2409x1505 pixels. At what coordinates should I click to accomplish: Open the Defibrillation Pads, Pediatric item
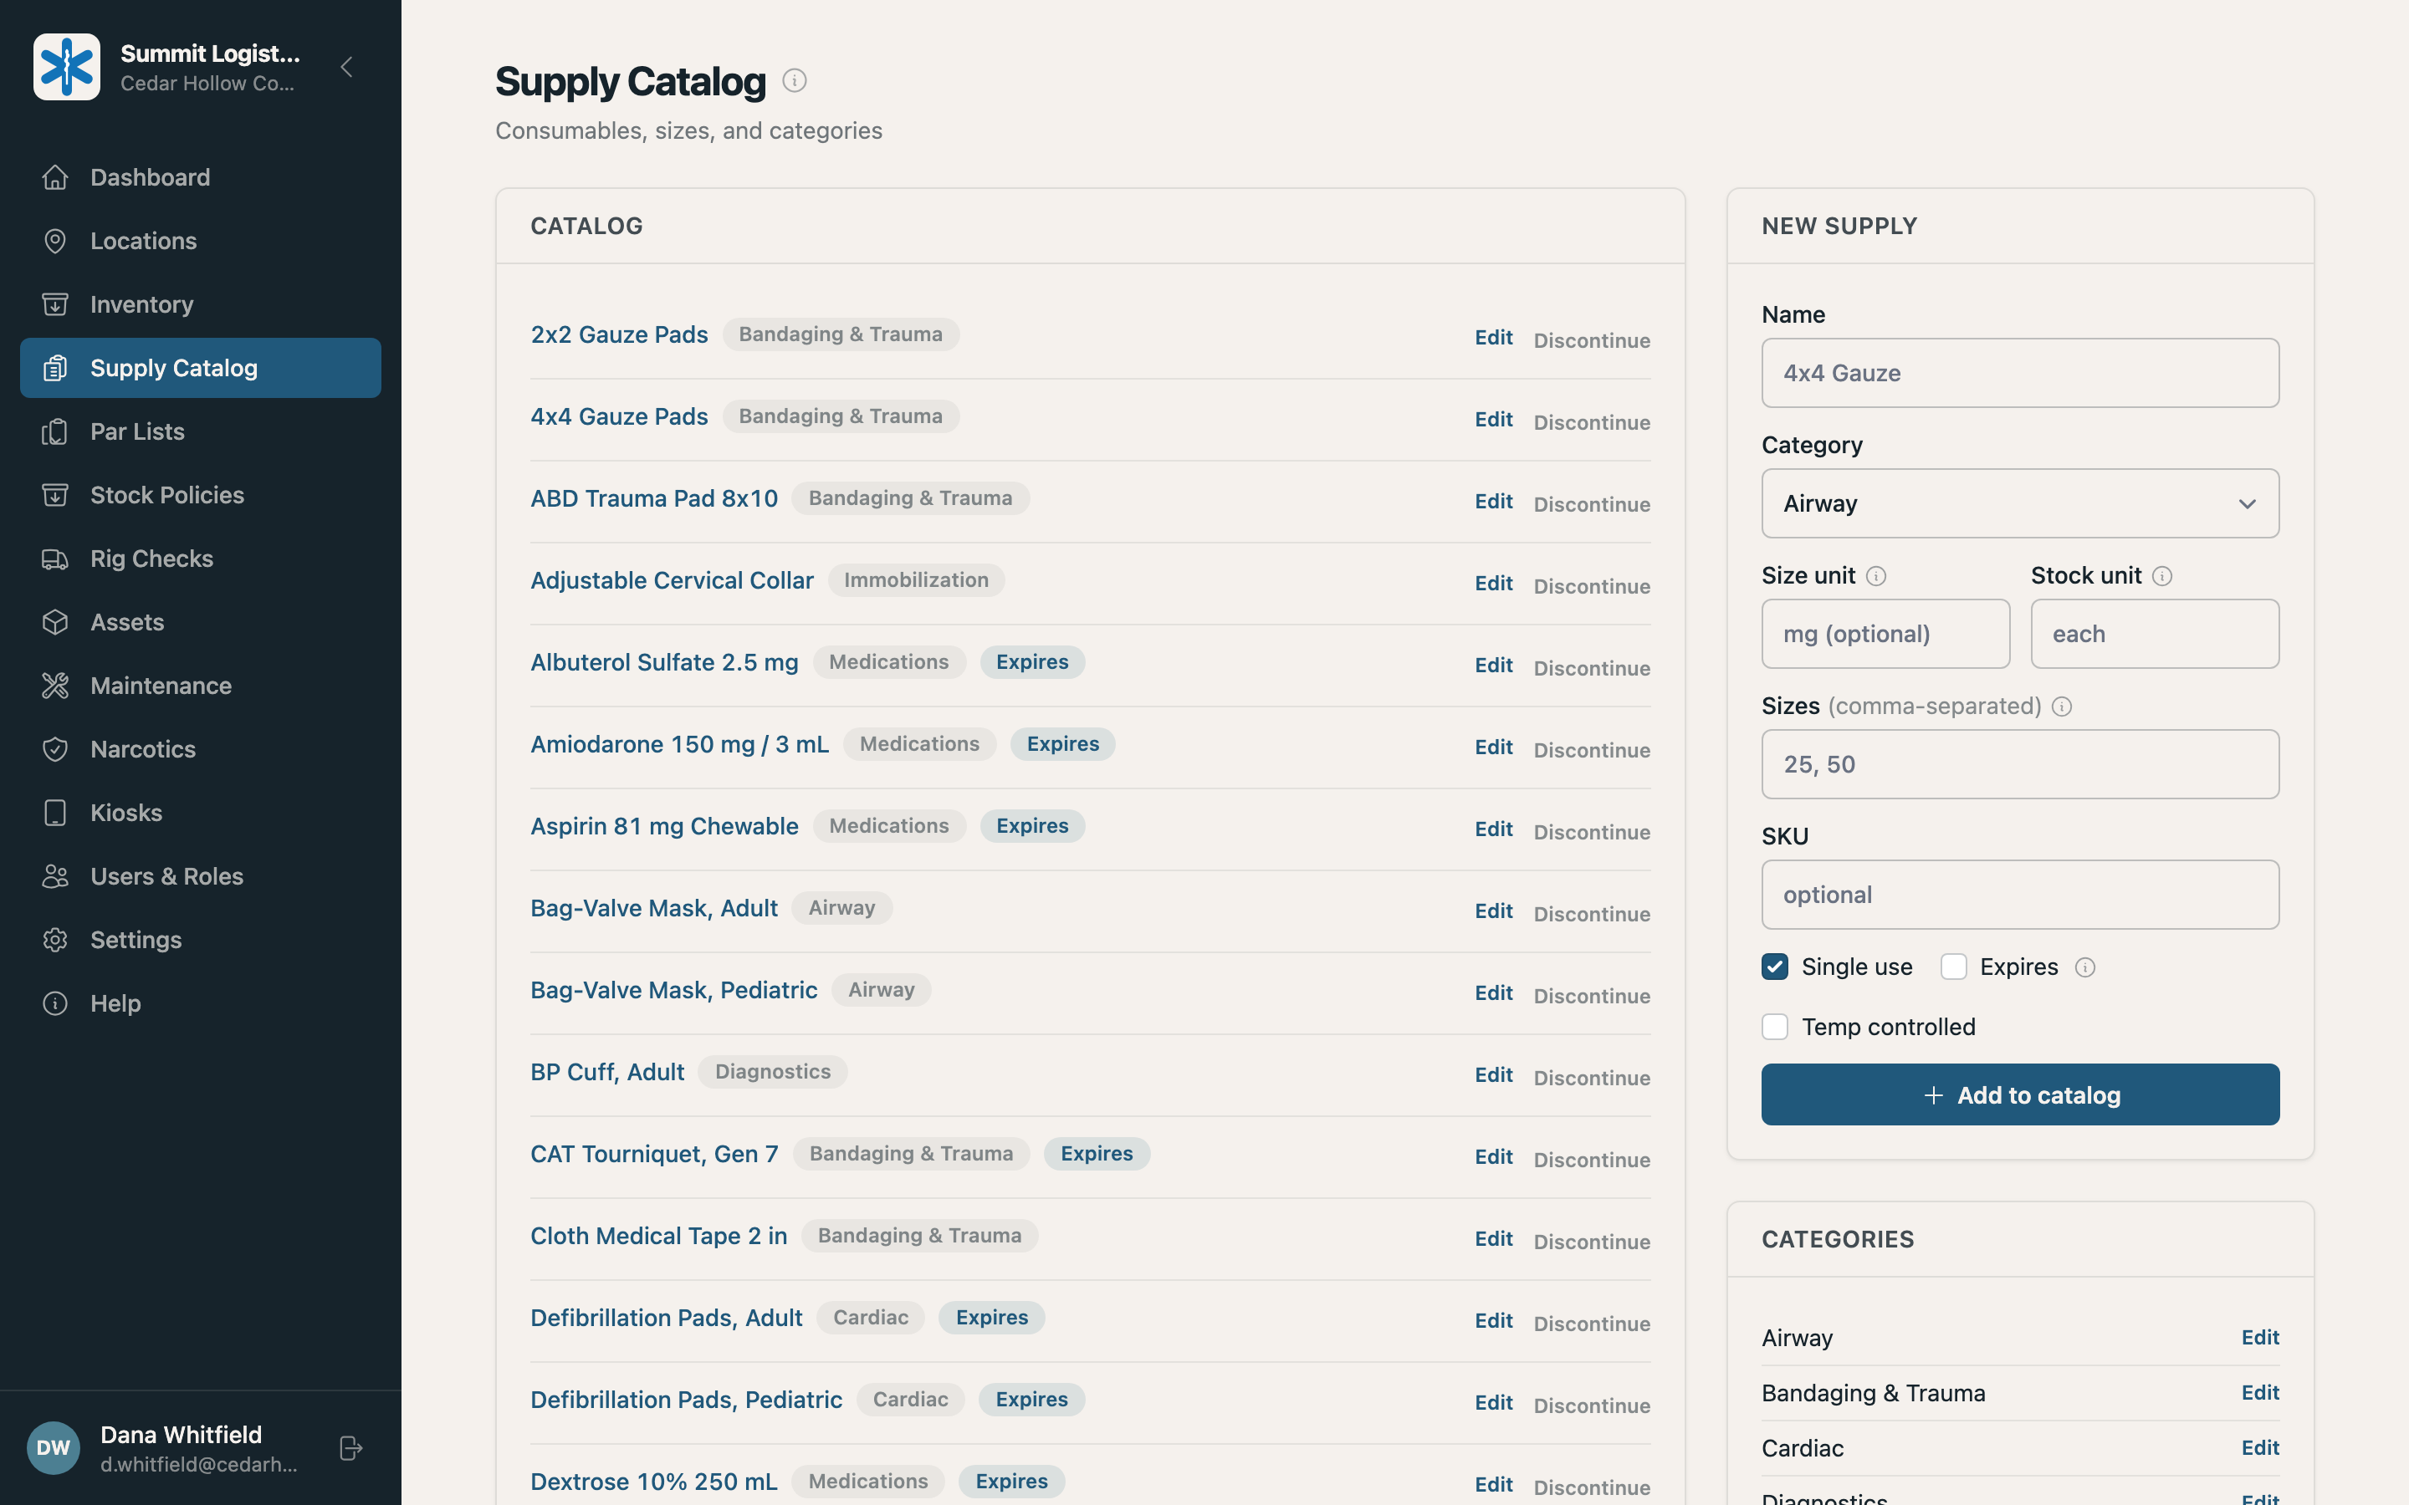686,1400
